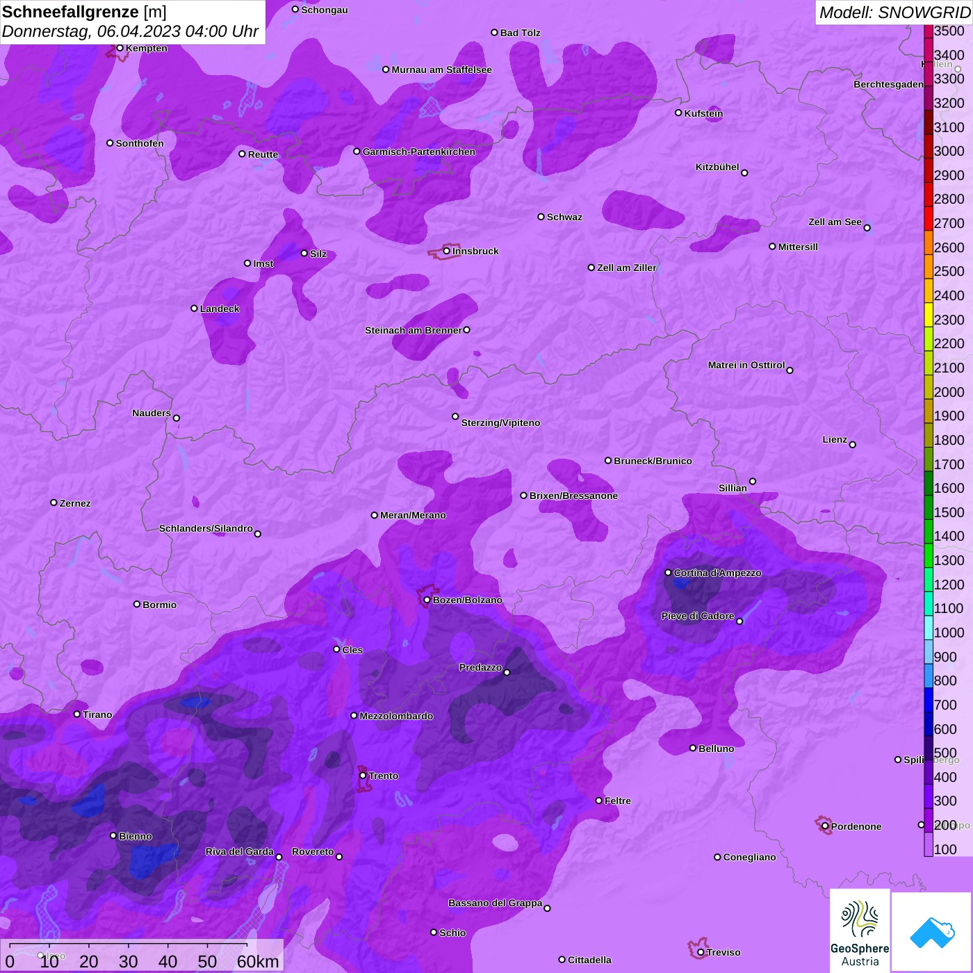973x973 pixels.
Task: Click the Bad Tölz label
Action: pos(520,33)
